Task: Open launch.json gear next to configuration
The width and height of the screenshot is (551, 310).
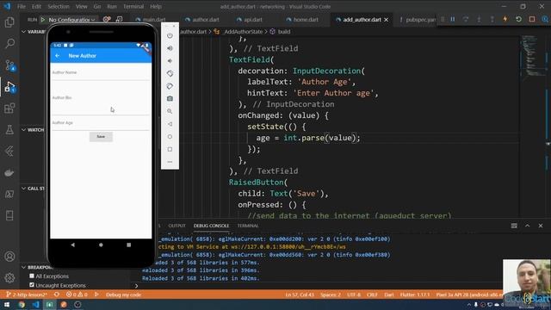Action: pos(107,19)
